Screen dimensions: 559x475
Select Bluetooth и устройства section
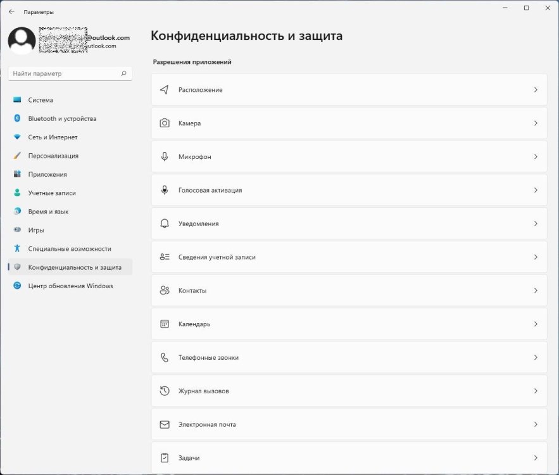[62, 118]
